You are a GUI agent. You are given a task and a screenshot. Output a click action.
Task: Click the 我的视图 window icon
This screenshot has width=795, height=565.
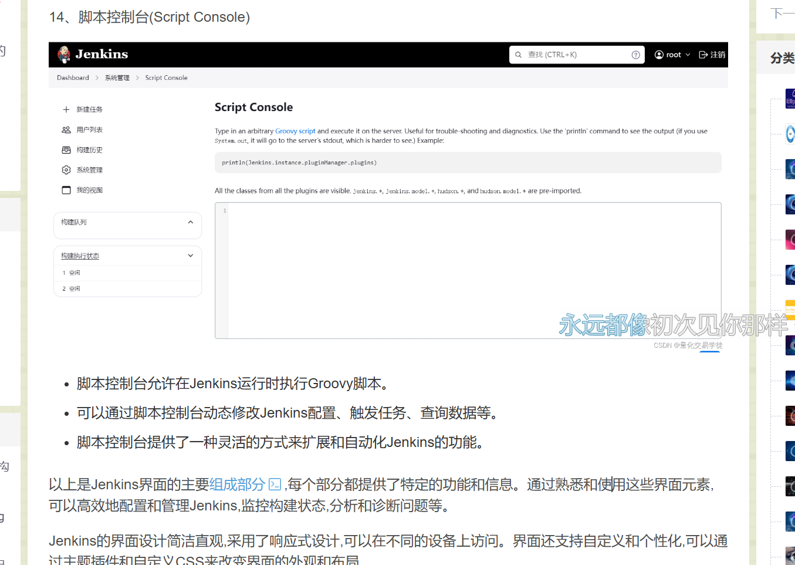pyautogui.click(x=66, y=190)
